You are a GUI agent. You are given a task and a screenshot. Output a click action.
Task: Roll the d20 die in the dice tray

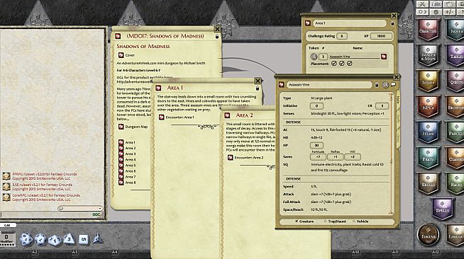26,239
